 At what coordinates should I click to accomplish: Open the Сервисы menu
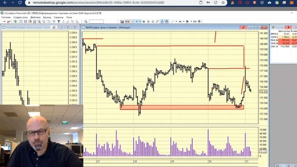pos(58,17)
